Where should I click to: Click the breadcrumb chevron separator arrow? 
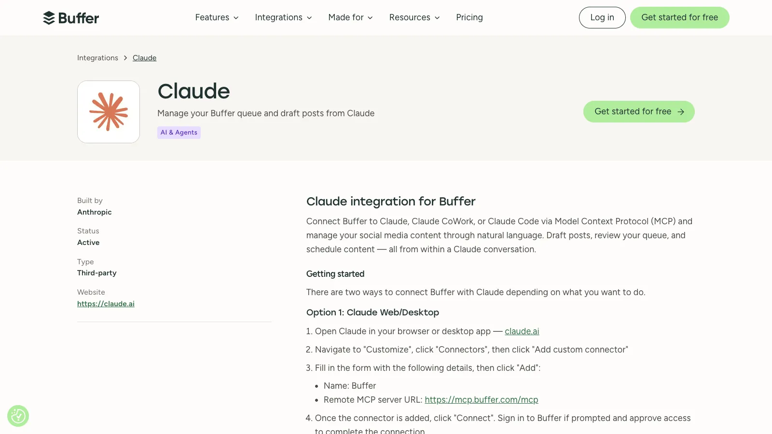point(125,58)
